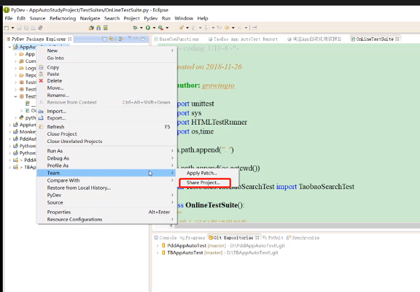Image resolution: width=420 pixels, height=292 pixels.
Task: Select Rename... from context menu
Action: (107, 95)
